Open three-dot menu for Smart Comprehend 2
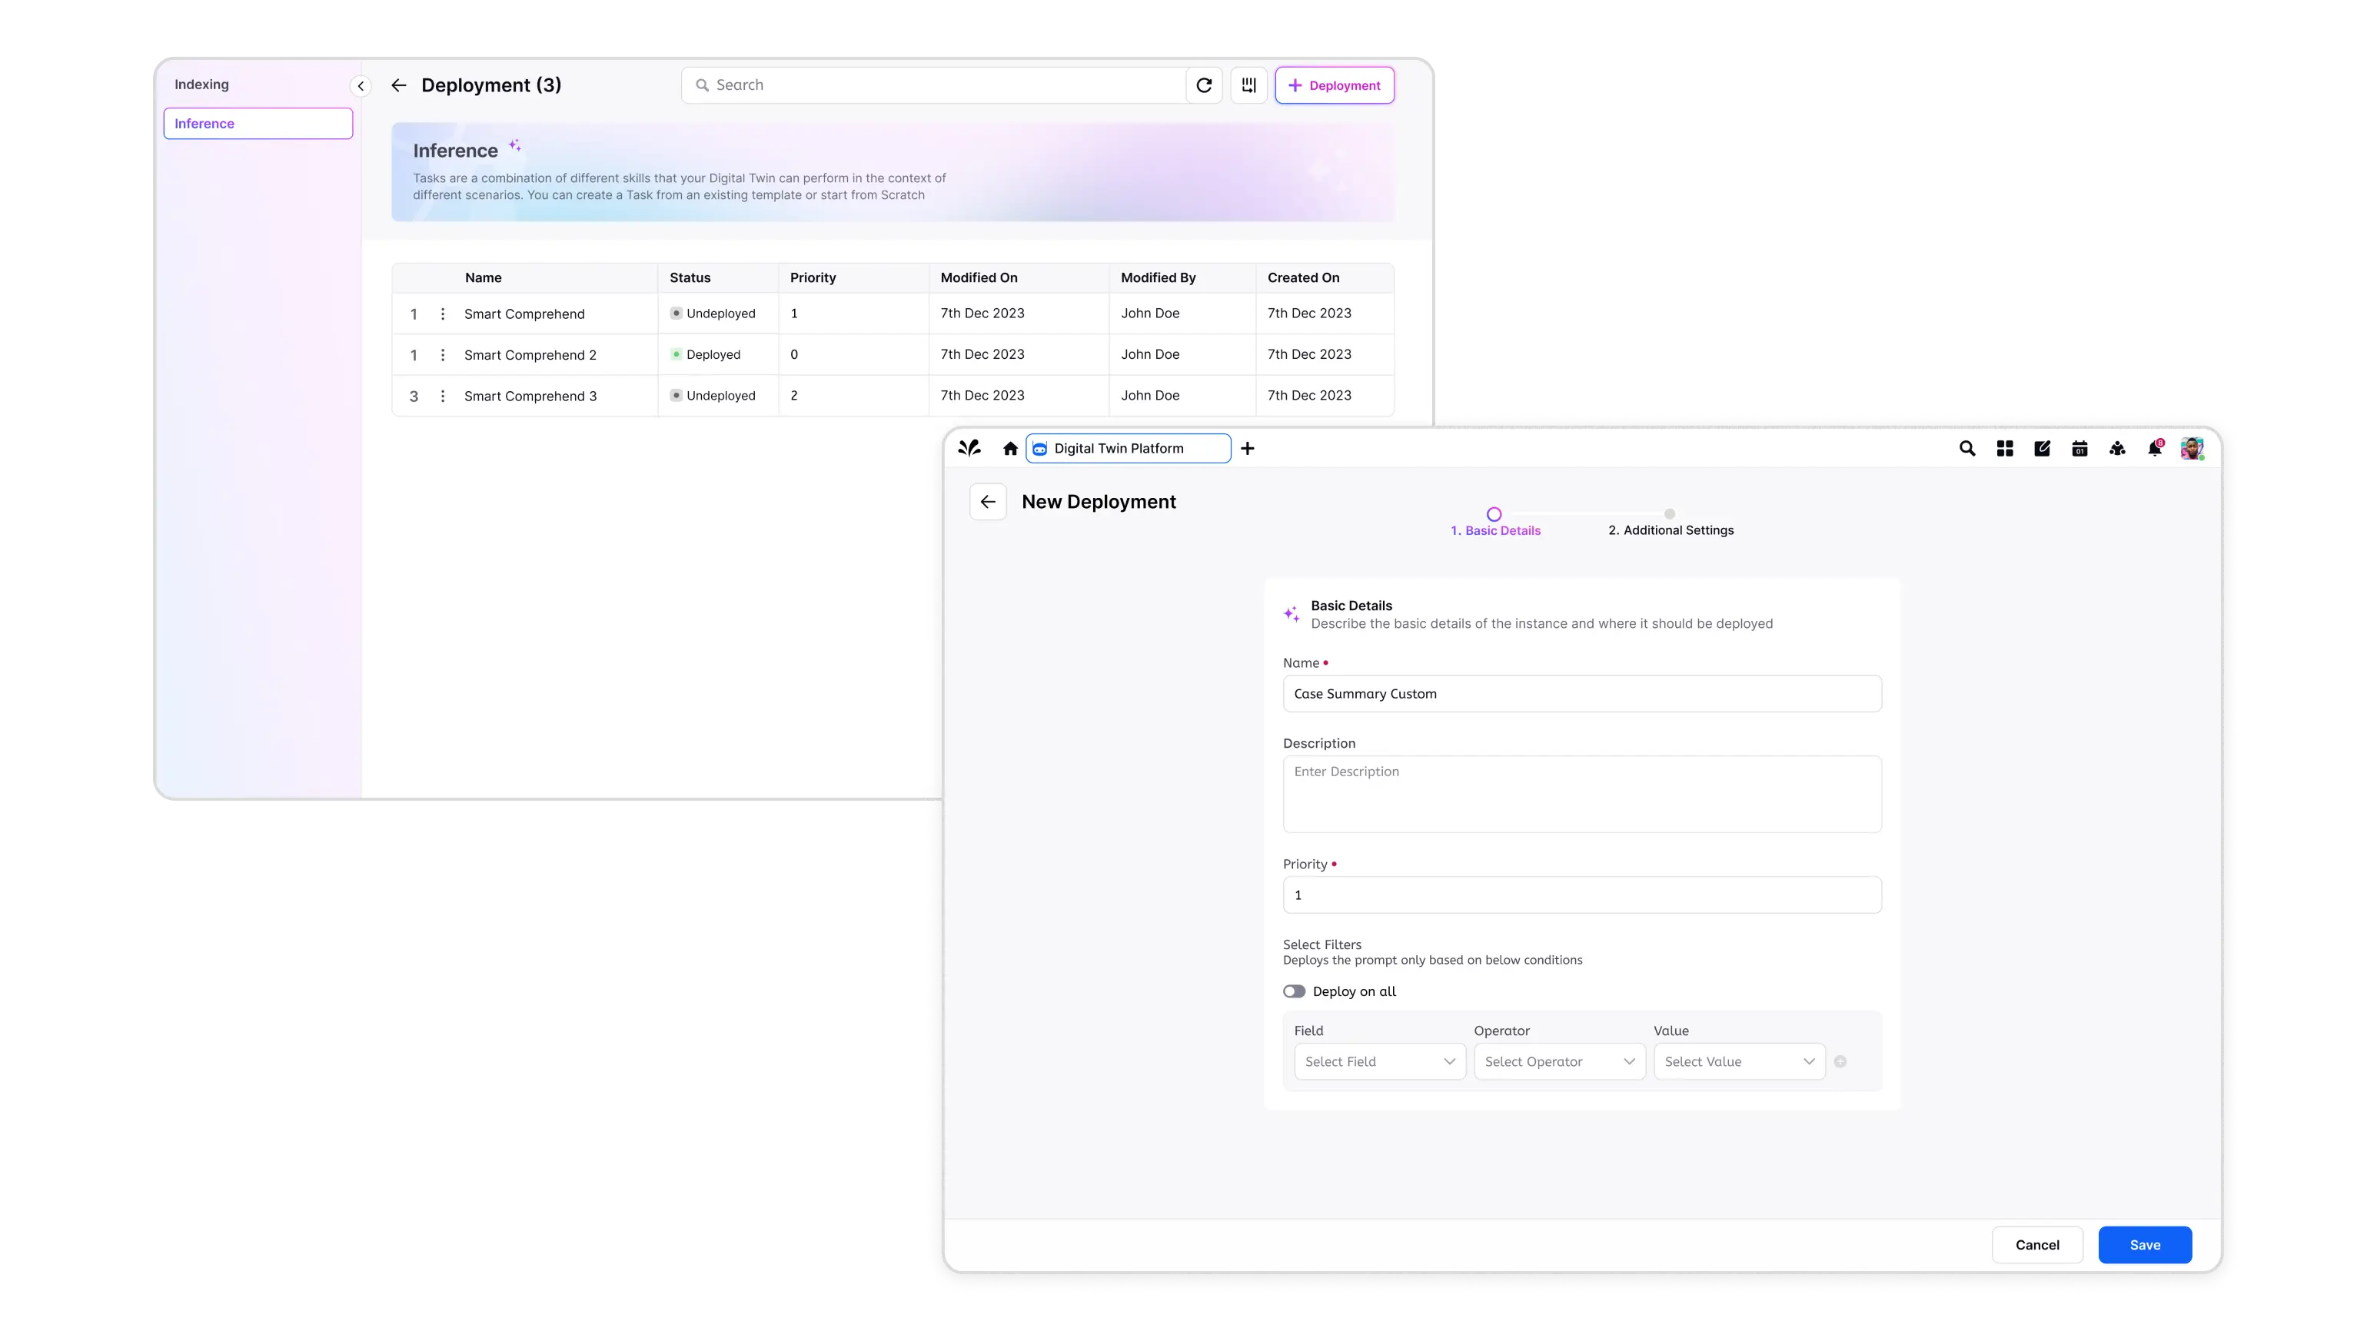2377x1331 pixels. (443, 355)
